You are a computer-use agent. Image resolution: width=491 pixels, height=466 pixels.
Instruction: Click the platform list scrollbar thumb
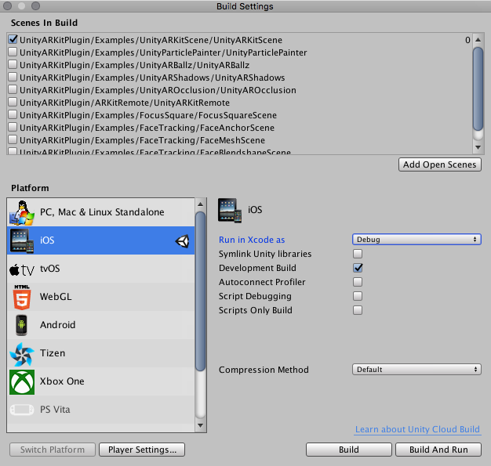201,292
